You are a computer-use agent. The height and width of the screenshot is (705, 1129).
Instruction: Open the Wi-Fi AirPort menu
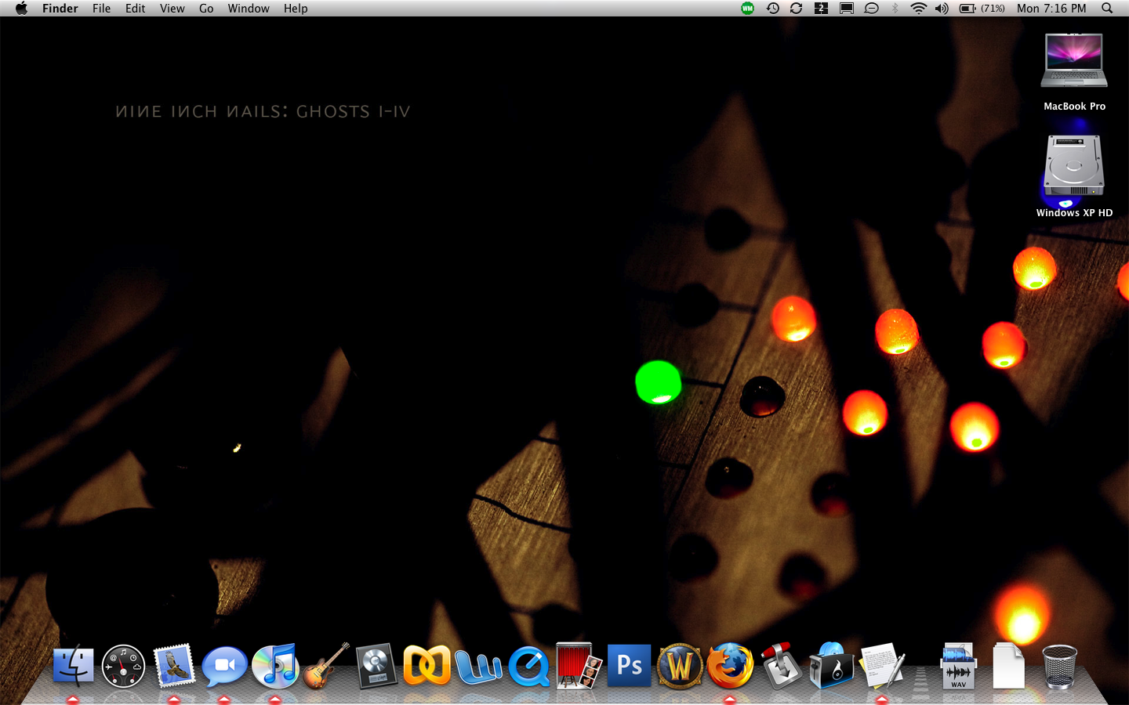point(918,8)
